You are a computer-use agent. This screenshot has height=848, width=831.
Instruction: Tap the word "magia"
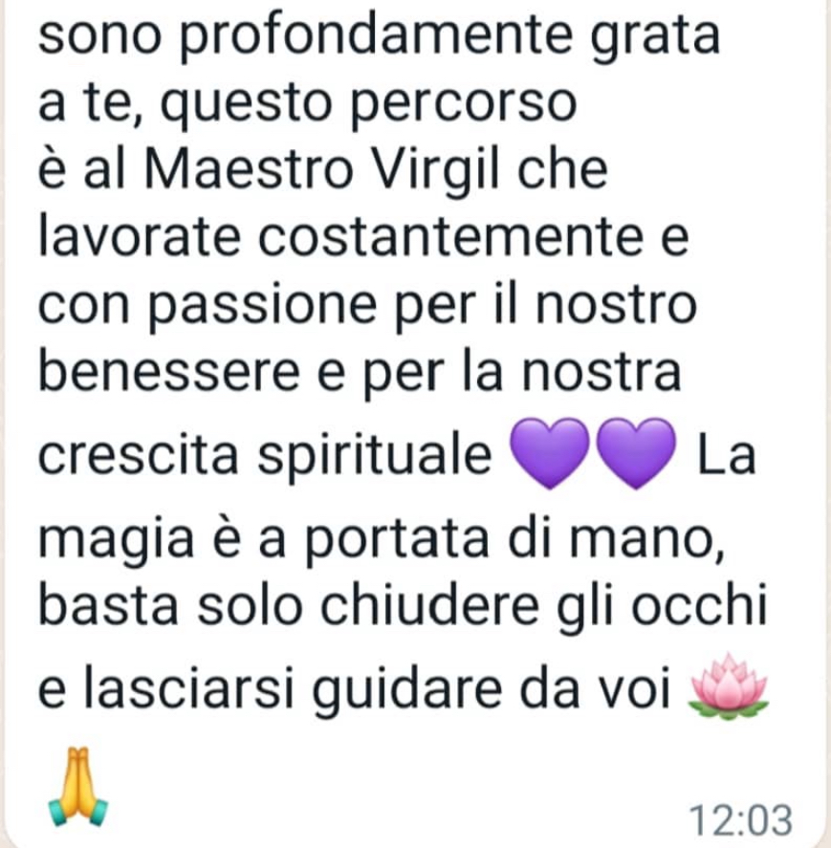click(x=117, y=541)
